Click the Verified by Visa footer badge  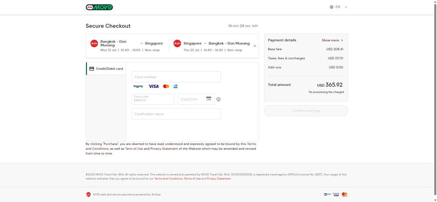pos(336,195)
